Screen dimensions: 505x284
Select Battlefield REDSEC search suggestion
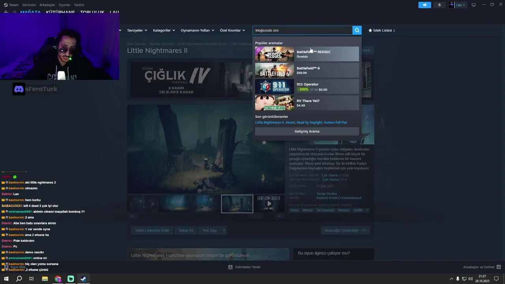click(x=307, y=54)
